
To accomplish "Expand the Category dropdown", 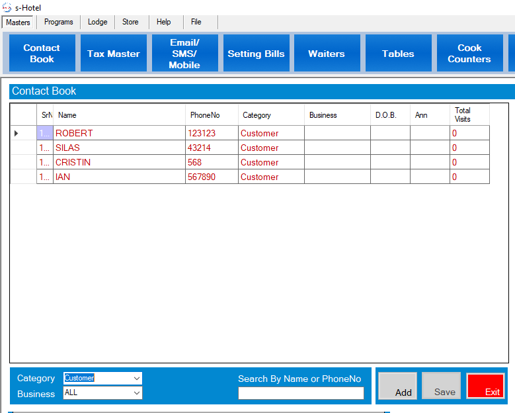I will 137,379.
